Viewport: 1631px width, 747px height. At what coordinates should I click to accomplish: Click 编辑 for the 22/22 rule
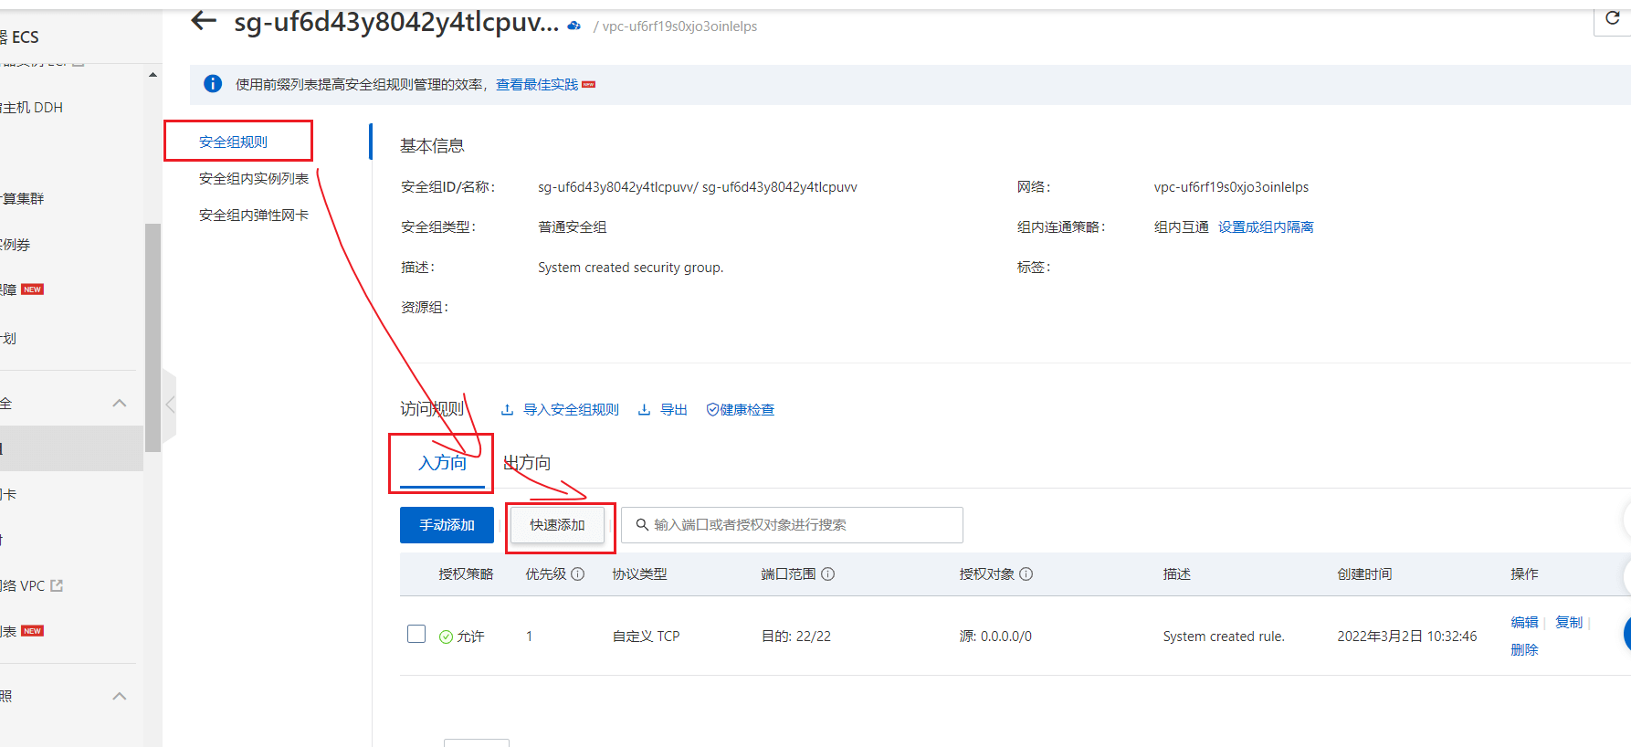tap(1524, 622)
